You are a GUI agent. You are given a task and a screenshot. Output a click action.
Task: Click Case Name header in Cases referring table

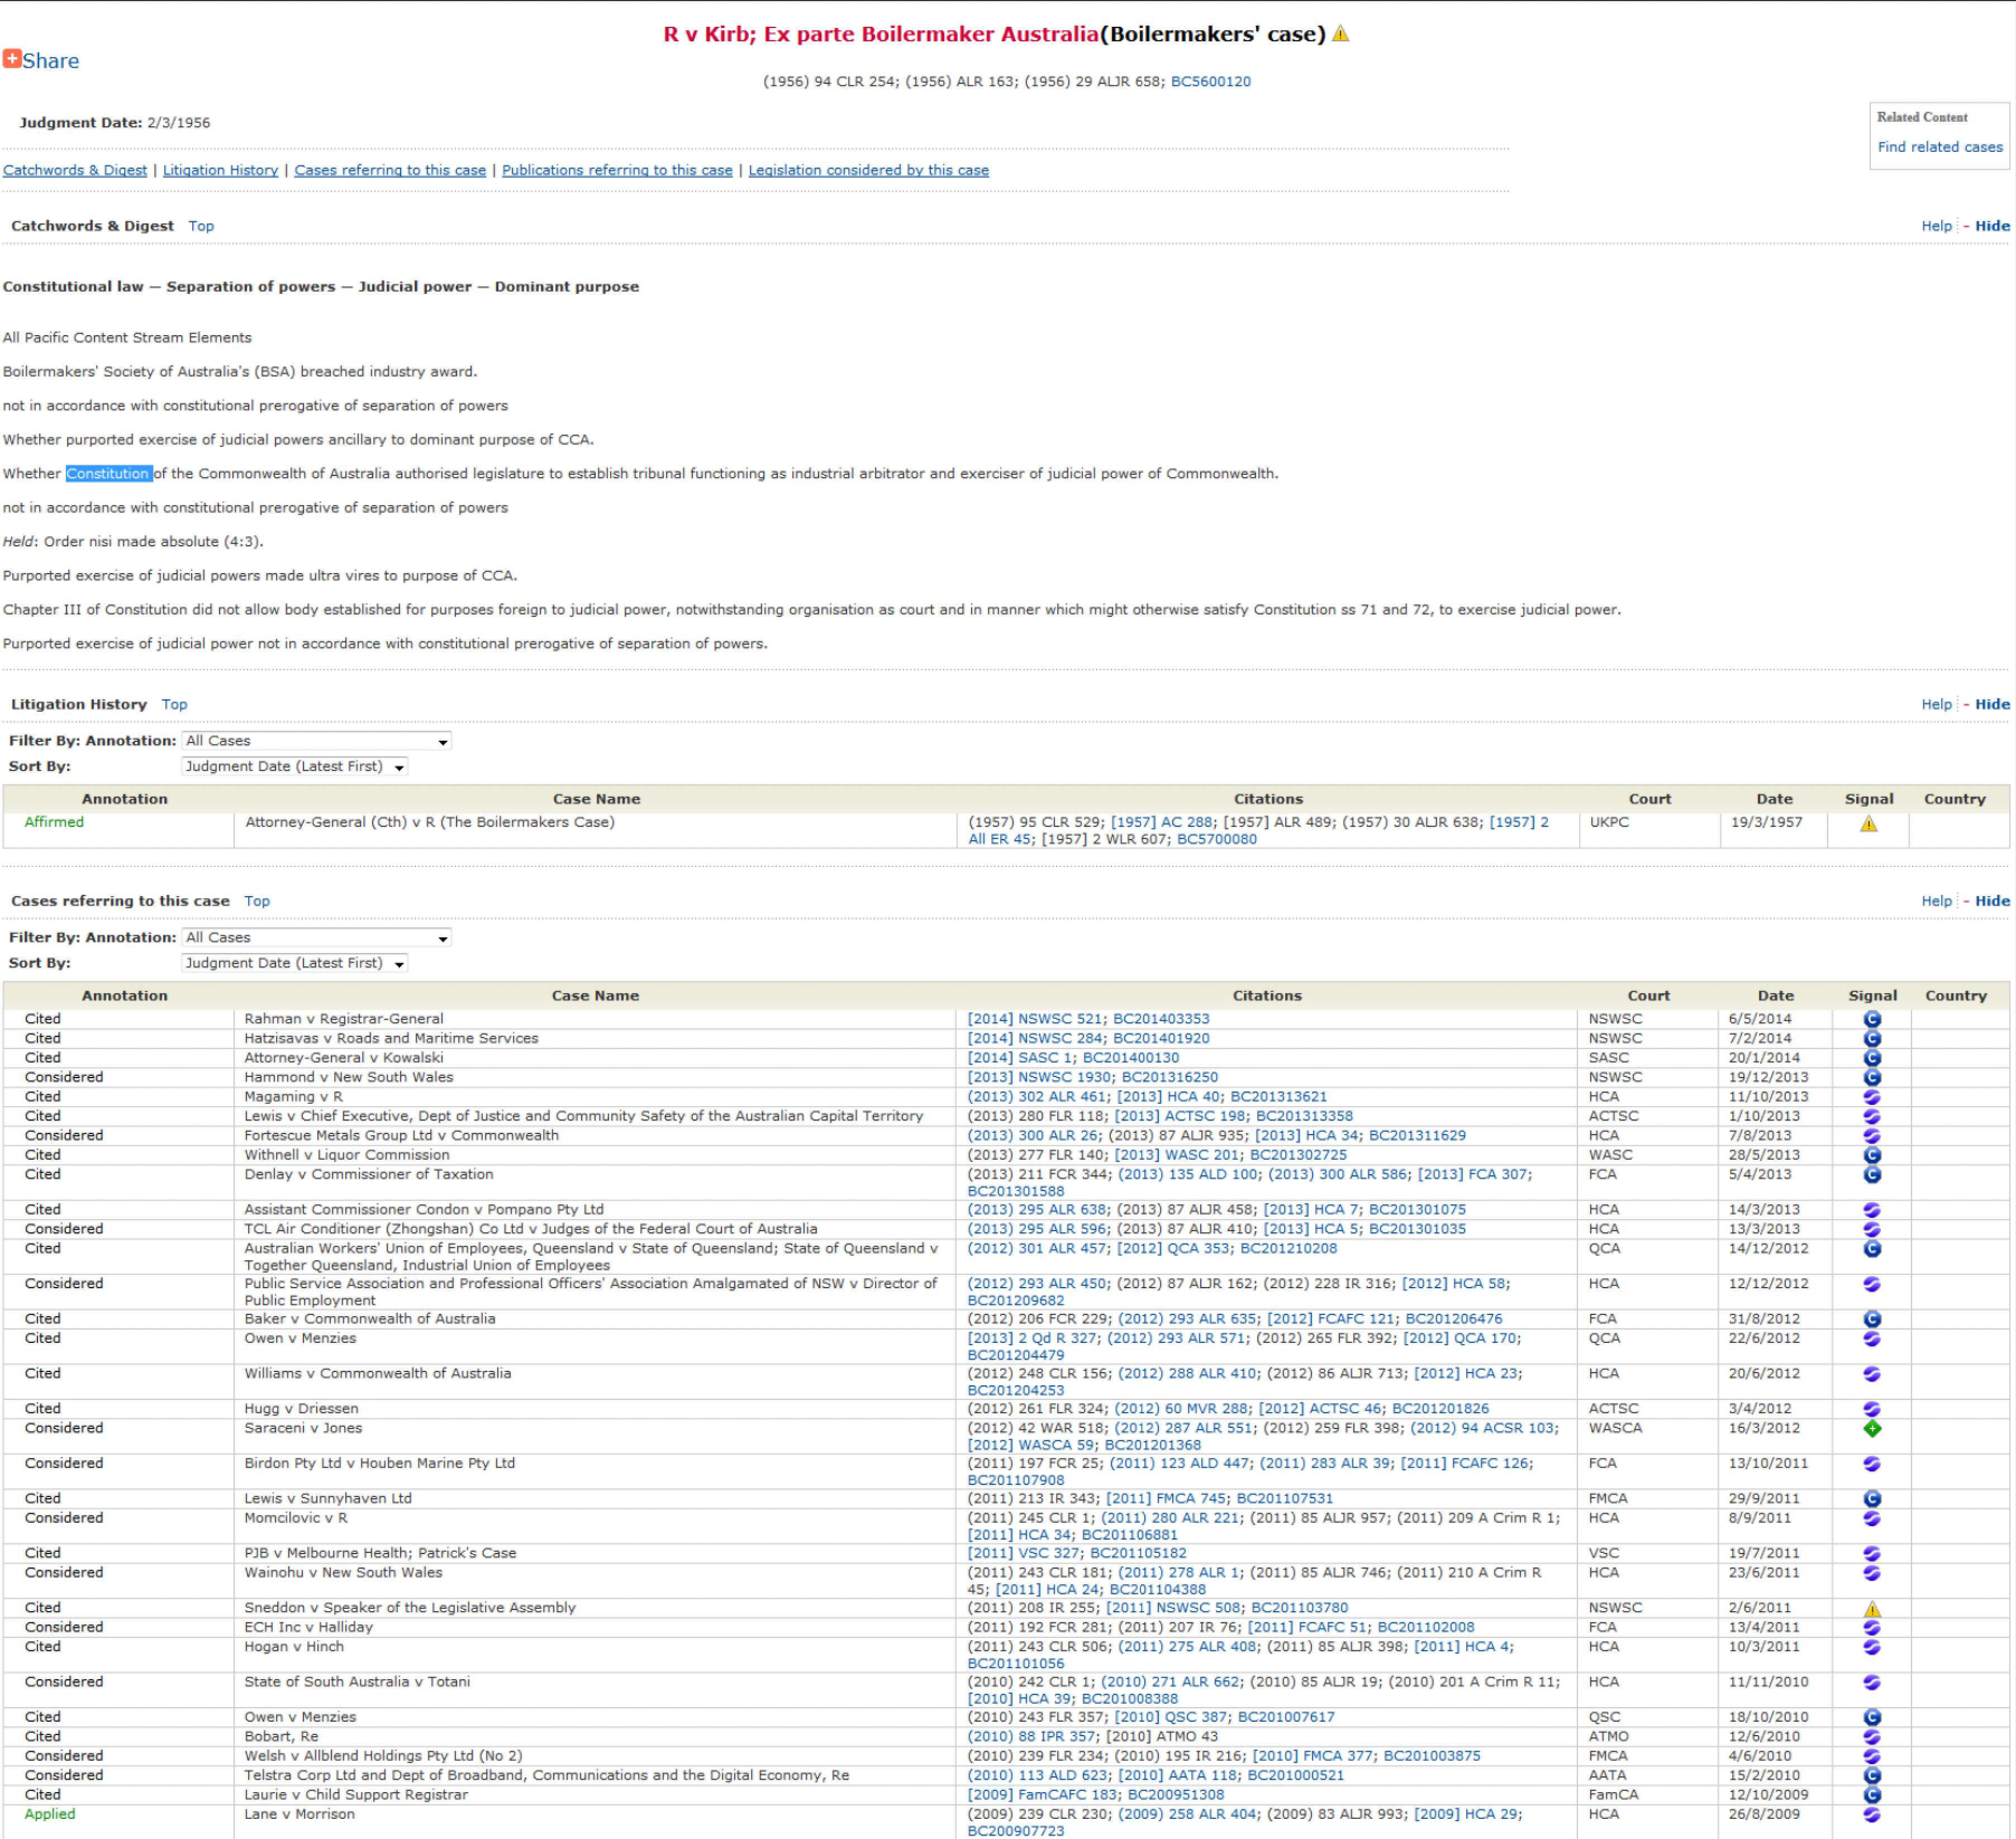pos(595,996)
